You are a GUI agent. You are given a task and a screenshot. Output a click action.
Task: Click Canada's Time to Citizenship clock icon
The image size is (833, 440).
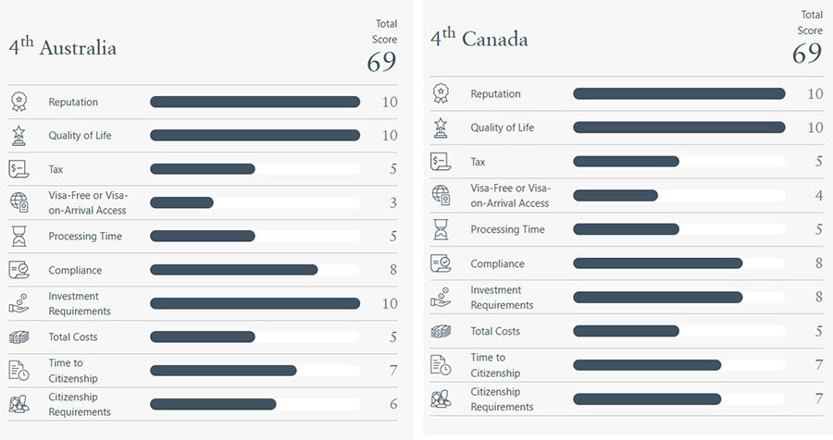coord(441,365)
